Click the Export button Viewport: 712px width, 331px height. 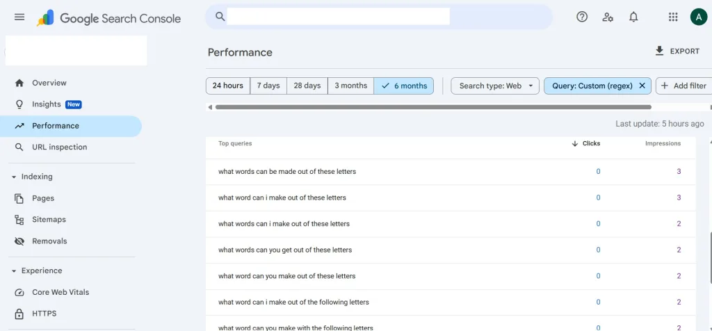coord(677,51)
